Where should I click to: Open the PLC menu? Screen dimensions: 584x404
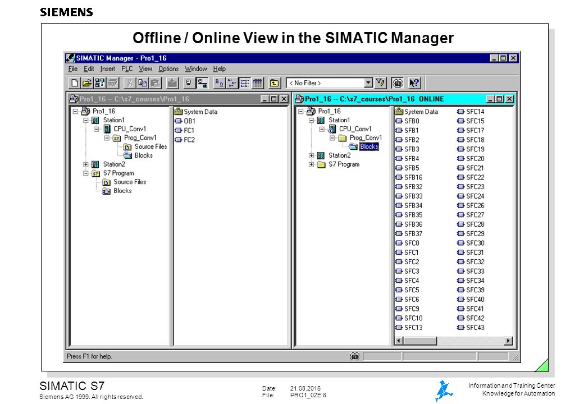point(127,69)
